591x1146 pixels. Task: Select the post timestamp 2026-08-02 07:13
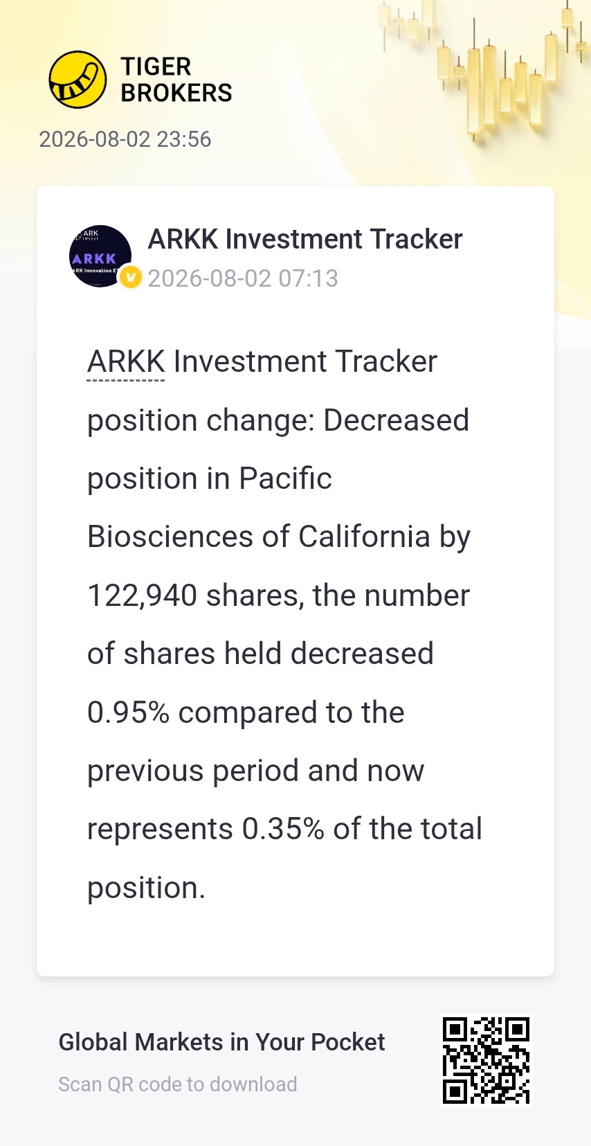(x=243, y=278)
